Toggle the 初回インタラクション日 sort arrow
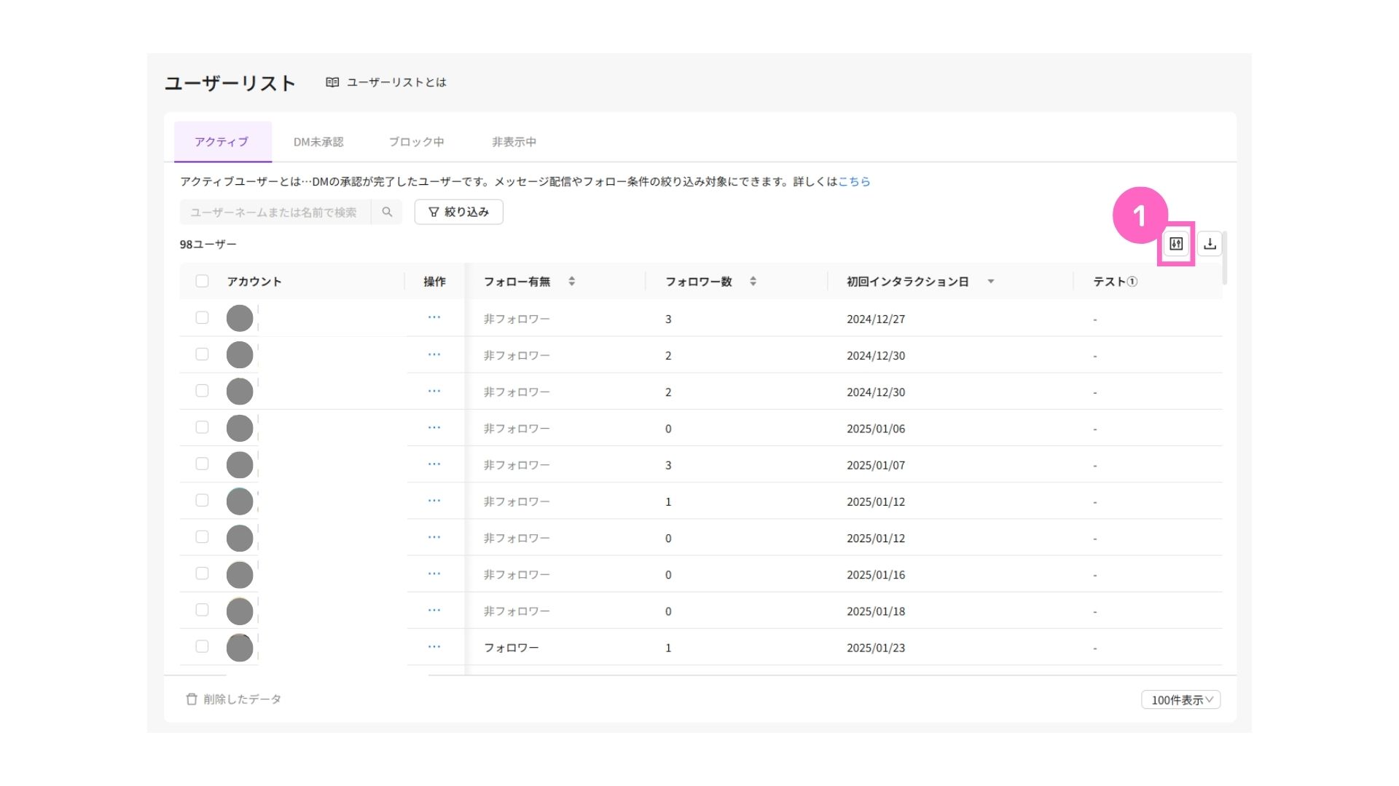The width and height of the screenshot is (1399, 786). (991, 282)
